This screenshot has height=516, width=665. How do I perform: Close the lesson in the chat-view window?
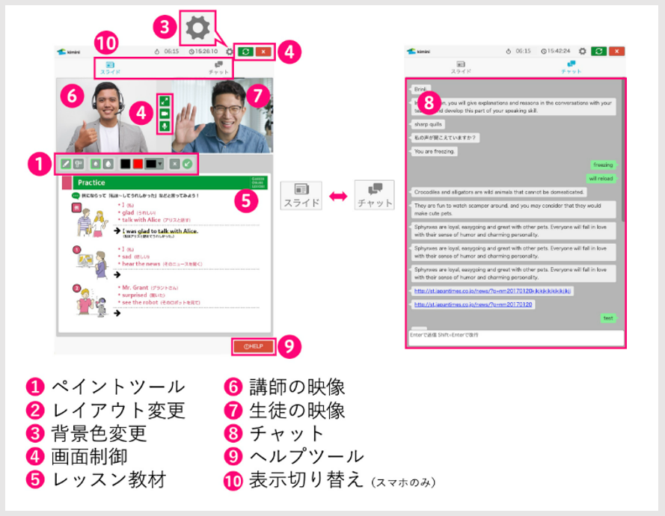[616, 52]
